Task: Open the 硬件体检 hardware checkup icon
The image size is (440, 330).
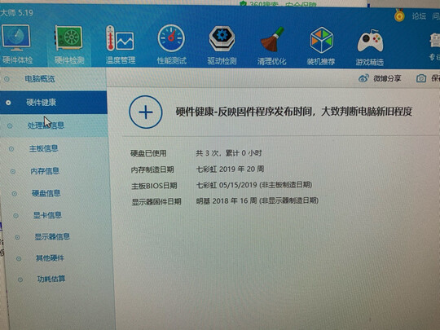Action: pyautogui.click(x=16, y=37)
